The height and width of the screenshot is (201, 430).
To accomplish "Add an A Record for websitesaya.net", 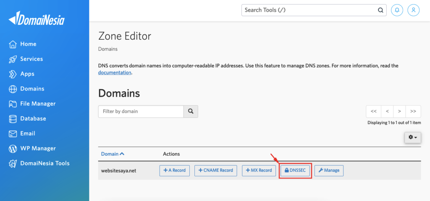I will (174, 170).
